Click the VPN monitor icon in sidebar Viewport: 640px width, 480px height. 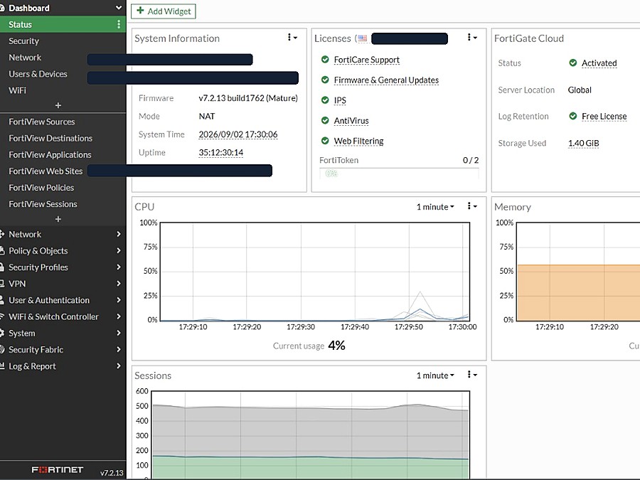click(x=2, y=283)
